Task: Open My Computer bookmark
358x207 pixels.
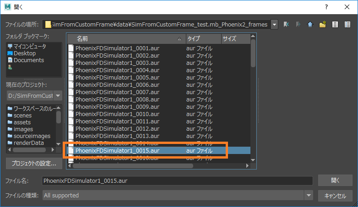Action: tap(27, 46)
